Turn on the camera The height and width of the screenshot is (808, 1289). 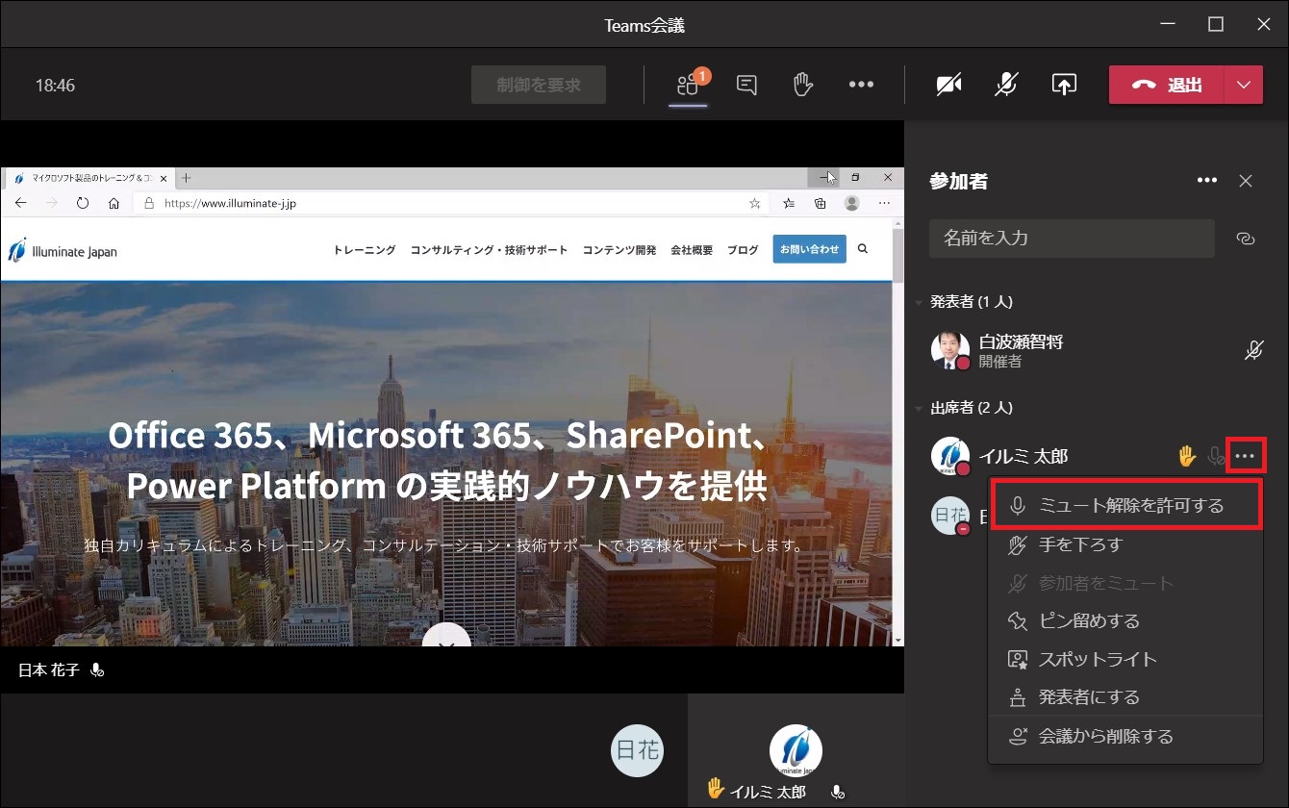pos(948,85)
